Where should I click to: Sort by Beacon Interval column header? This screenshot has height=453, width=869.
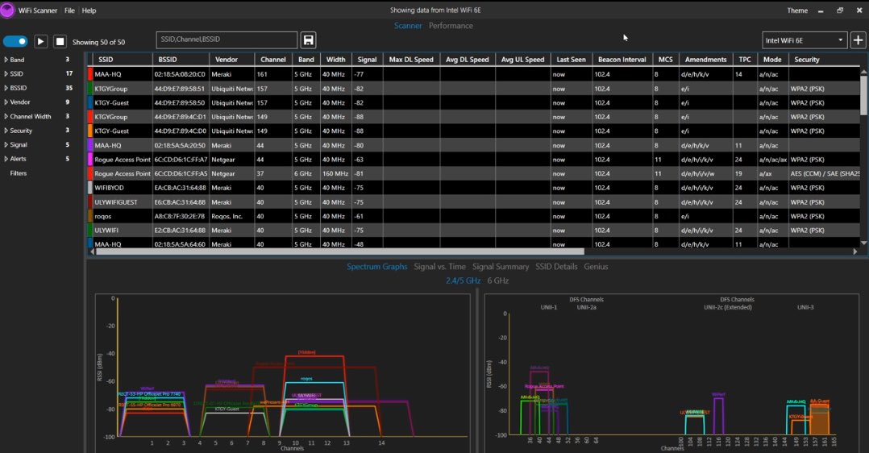click(x=622, y=60)
